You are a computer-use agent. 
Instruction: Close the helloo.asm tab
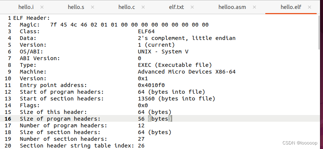254,7
